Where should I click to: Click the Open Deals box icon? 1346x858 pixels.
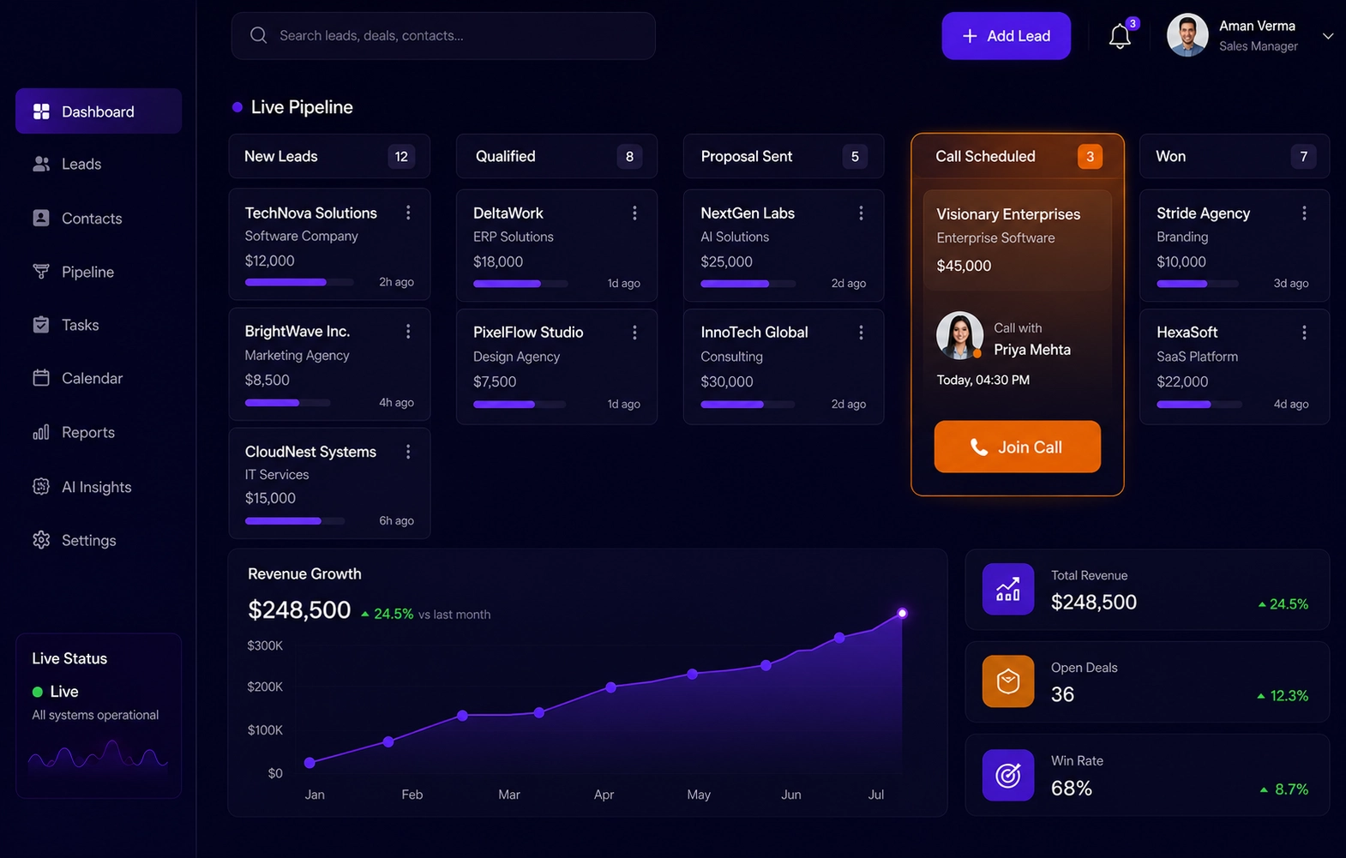point(1008,681)
